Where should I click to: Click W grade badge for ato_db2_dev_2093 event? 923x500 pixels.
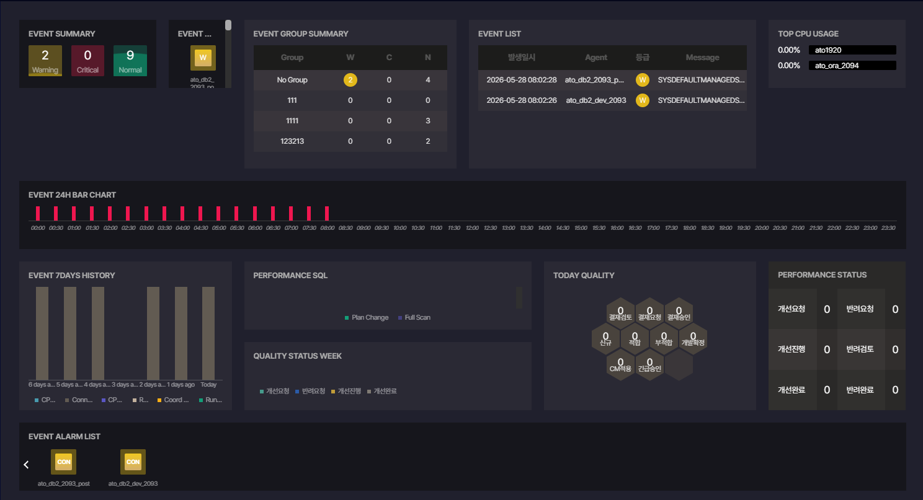point(643,100)
